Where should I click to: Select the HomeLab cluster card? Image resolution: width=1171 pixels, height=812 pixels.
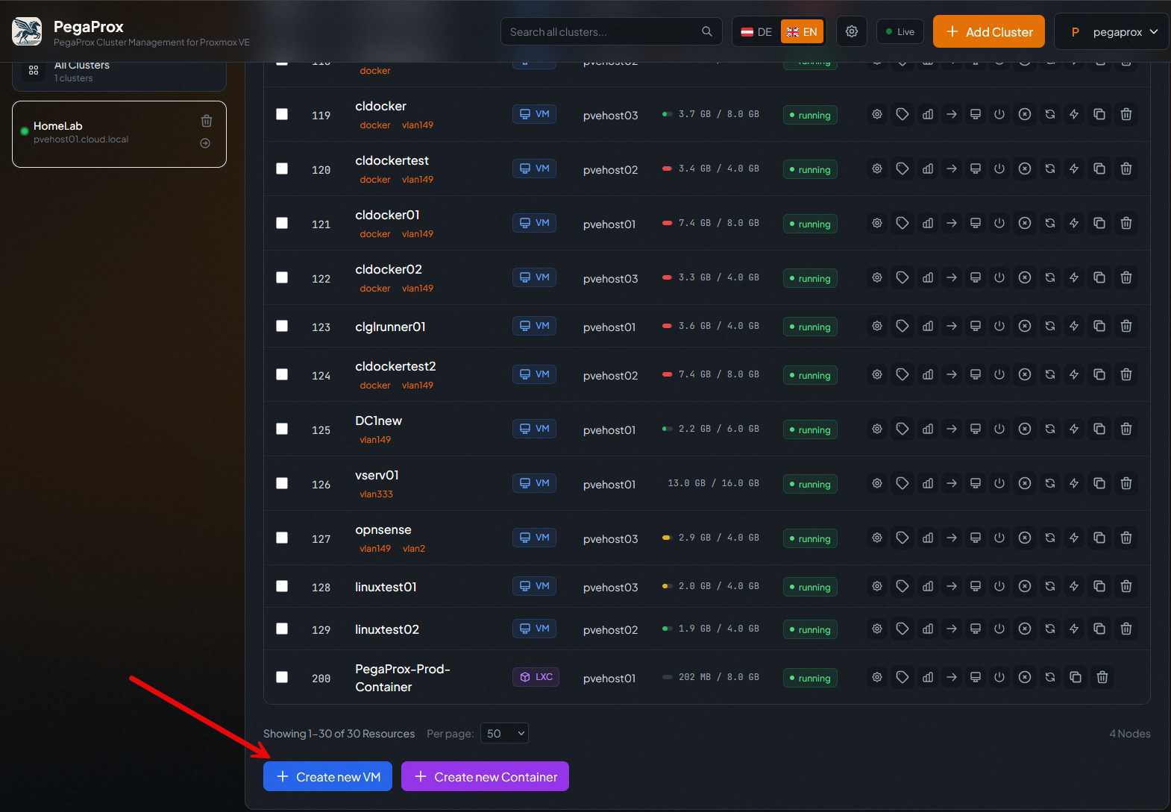coord(119,134)
